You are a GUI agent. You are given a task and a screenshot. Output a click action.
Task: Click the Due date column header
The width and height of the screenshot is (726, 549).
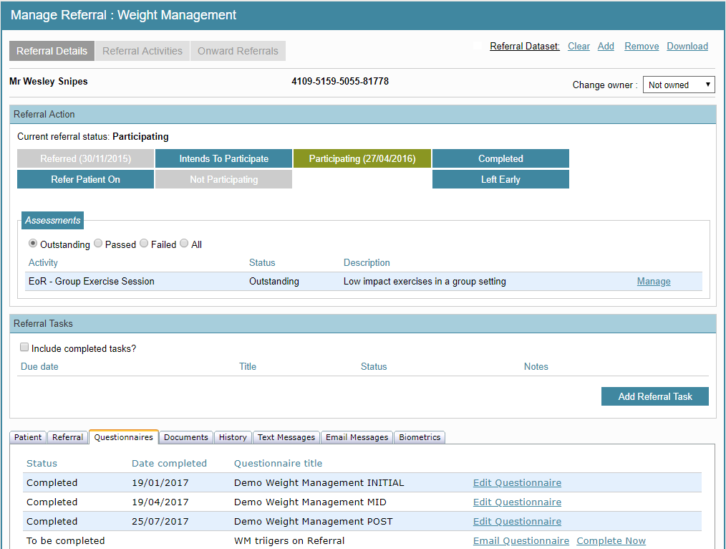coord(39,366)
